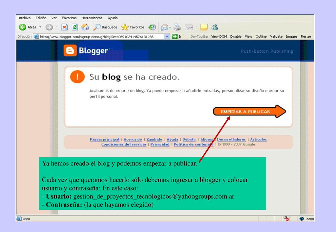Viewport: 336px width, 232px height.
Task: Click the DevToolBar label
Action: 199,37
